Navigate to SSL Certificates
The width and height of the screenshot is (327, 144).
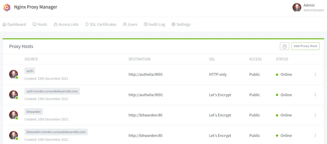(101, 24)
